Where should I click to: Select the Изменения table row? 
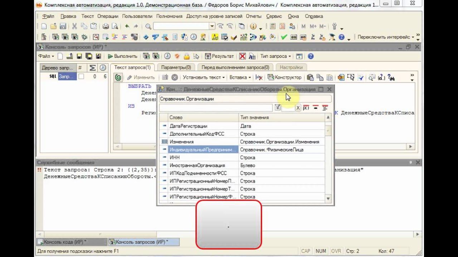tap(242, 142)
